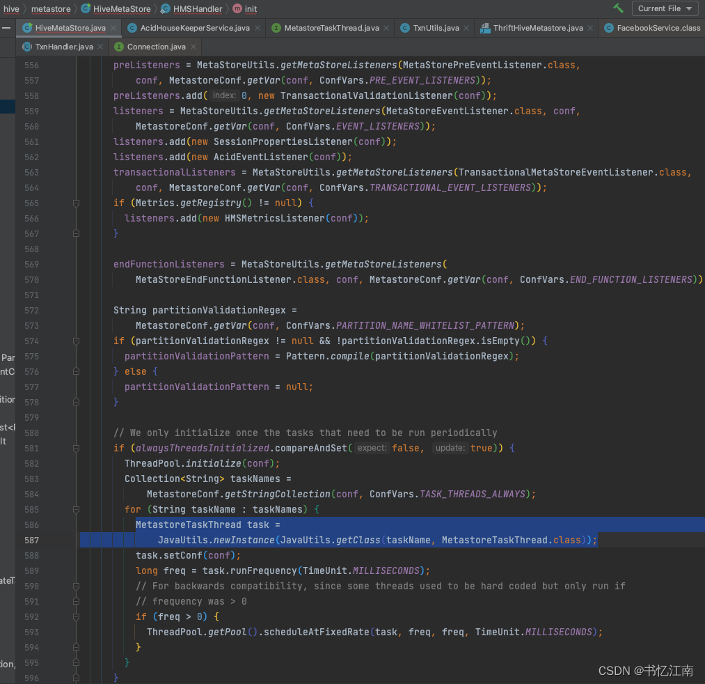
Task: Click the 'index:' parameter hint on line 558
Action: 224,95
